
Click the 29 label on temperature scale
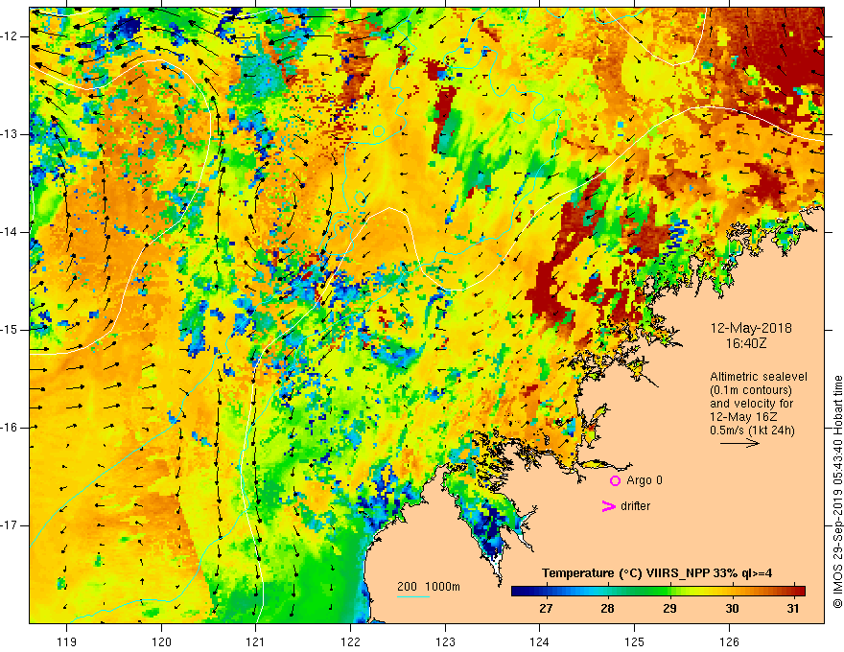click(x=669, y=609)
